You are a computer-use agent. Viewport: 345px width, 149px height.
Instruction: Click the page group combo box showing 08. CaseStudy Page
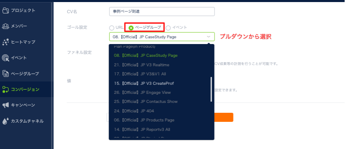tap(162, 37)
